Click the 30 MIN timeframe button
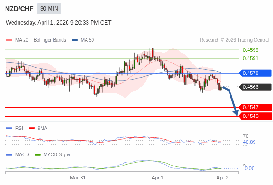 pos(49,9)
